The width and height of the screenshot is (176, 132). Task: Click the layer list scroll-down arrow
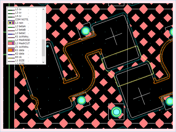(x=44, y=62)
